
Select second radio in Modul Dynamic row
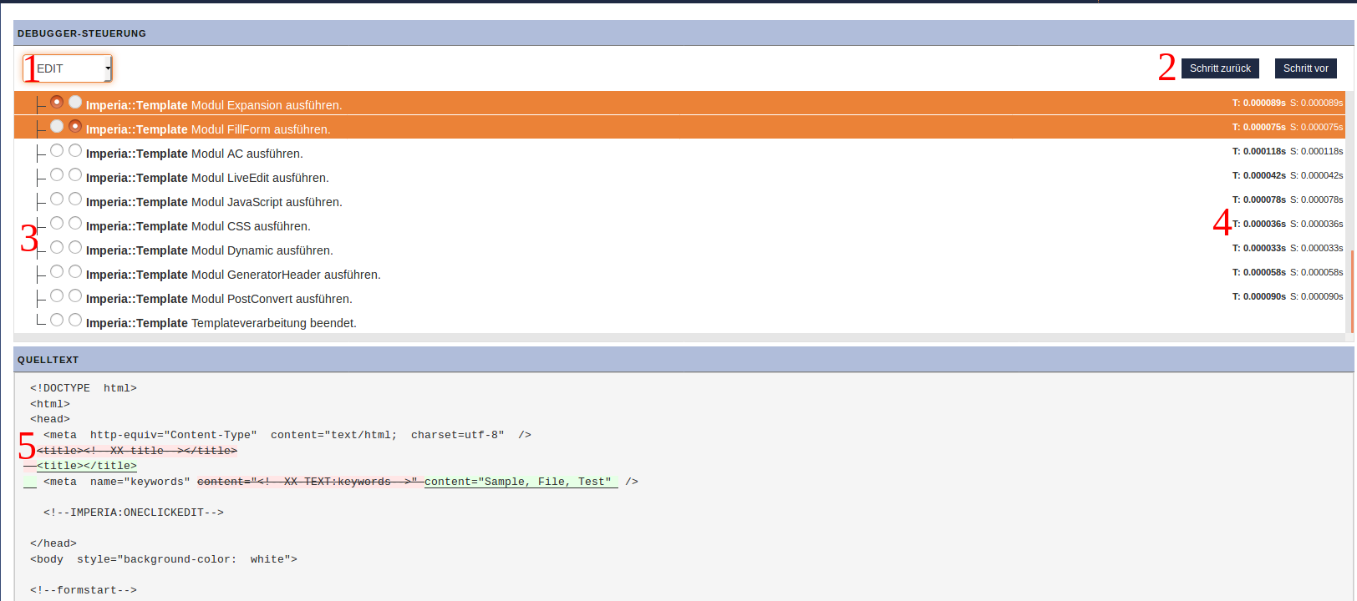[75, 247]
